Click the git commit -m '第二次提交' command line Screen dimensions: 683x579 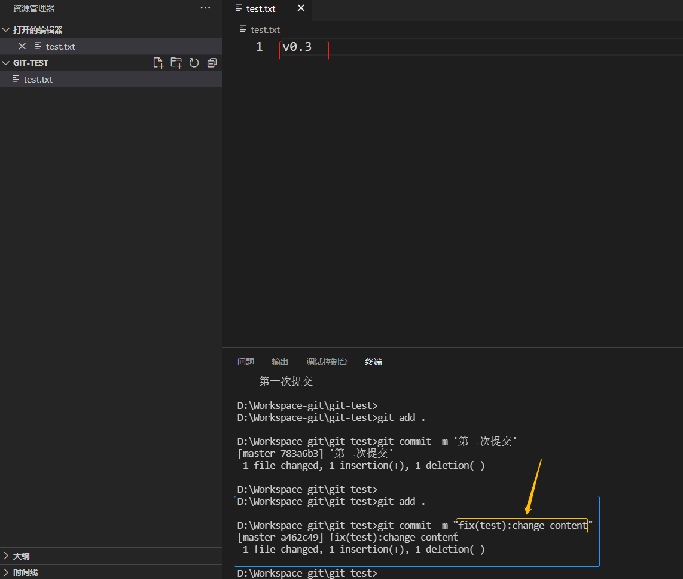[377, 442]
